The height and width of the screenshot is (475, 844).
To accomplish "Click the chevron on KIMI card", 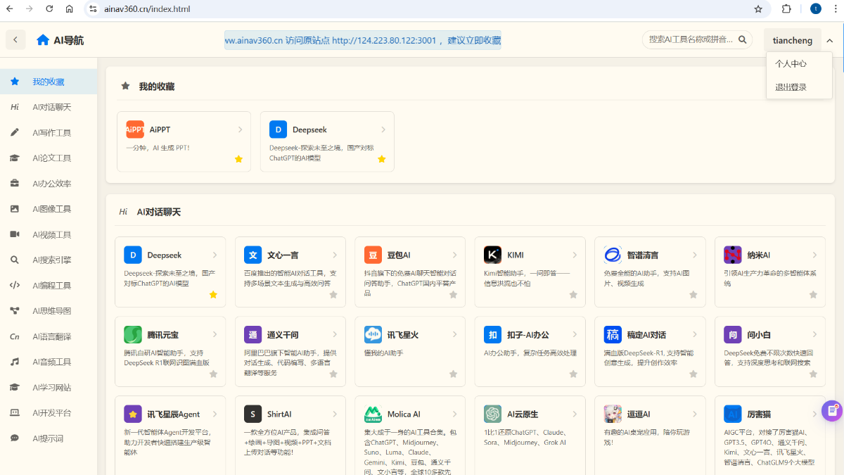I will pos(575,255).
